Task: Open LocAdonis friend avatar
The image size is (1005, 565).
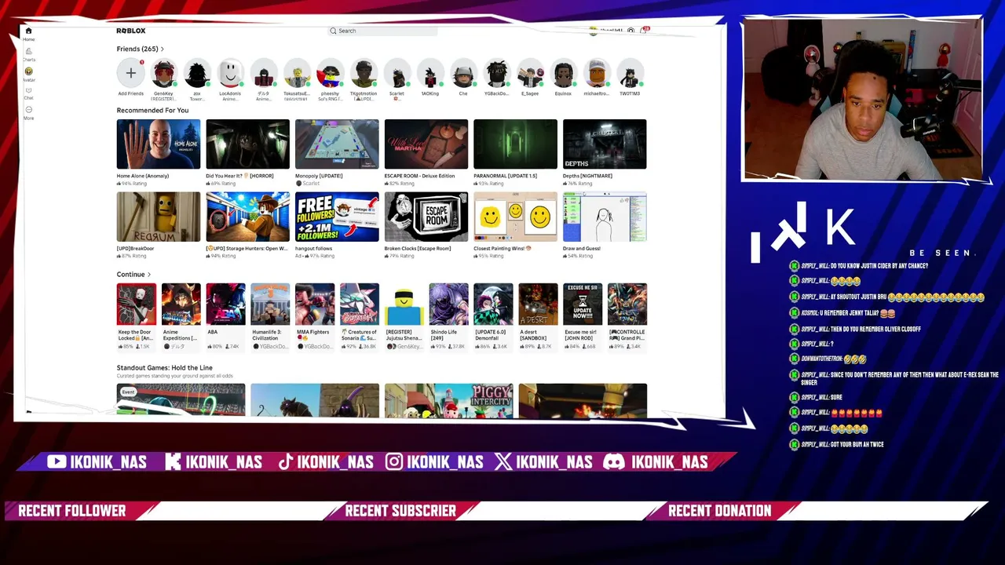Action: [x=230, y=73]
